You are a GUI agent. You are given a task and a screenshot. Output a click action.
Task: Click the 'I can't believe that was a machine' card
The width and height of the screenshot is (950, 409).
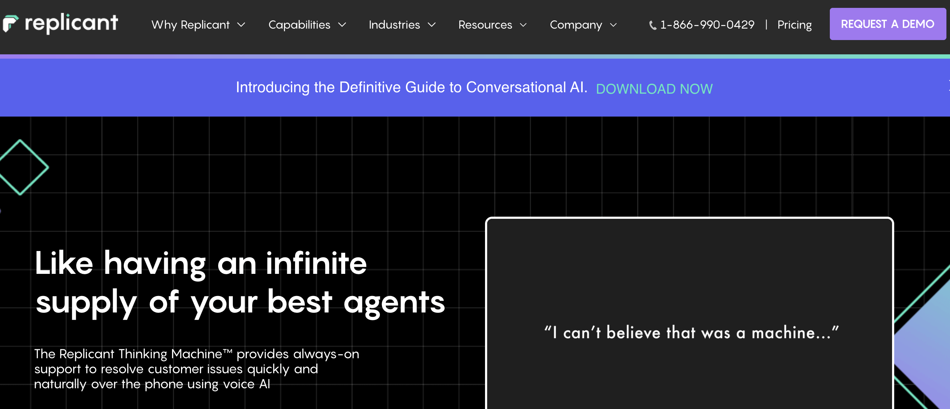pos(689,313)
